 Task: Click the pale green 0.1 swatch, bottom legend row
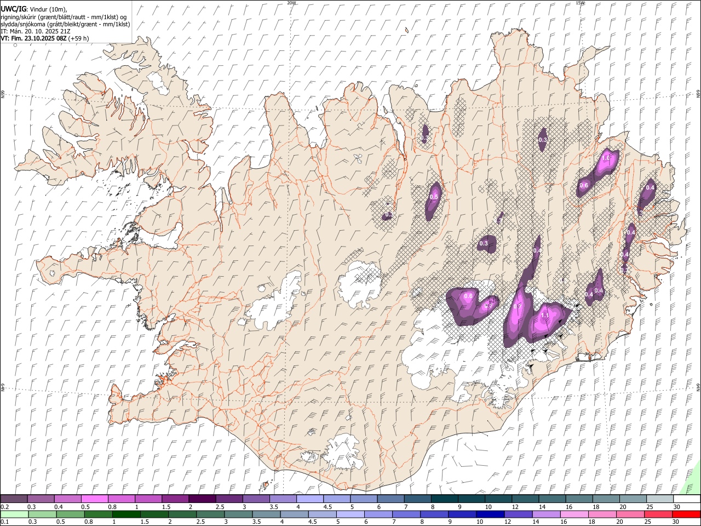pyautogui.click(x=15, y=514)
